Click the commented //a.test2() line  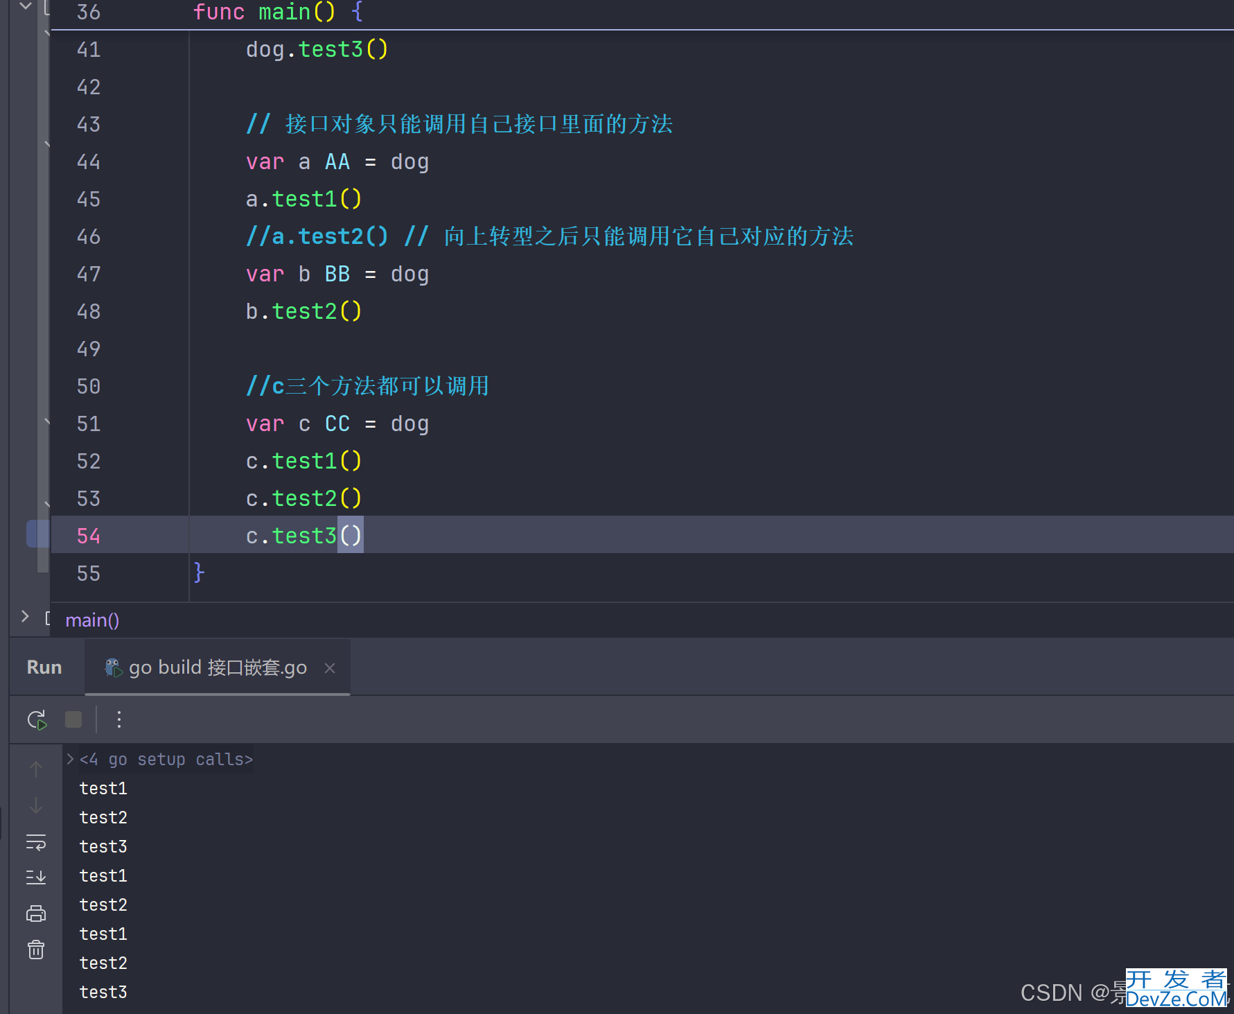point(549,237)
